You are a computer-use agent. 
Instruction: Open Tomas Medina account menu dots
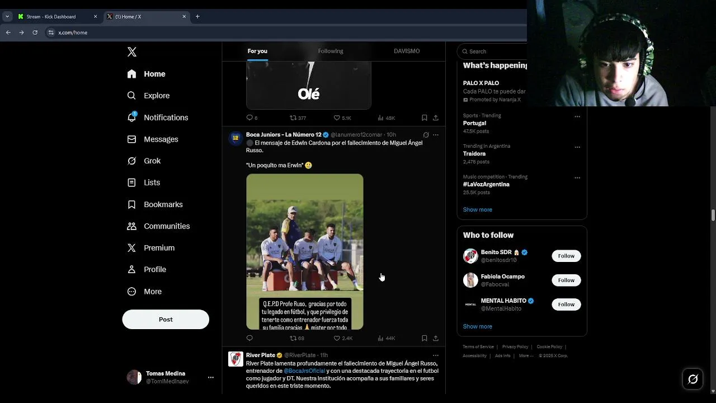click(x=211, y=377)
